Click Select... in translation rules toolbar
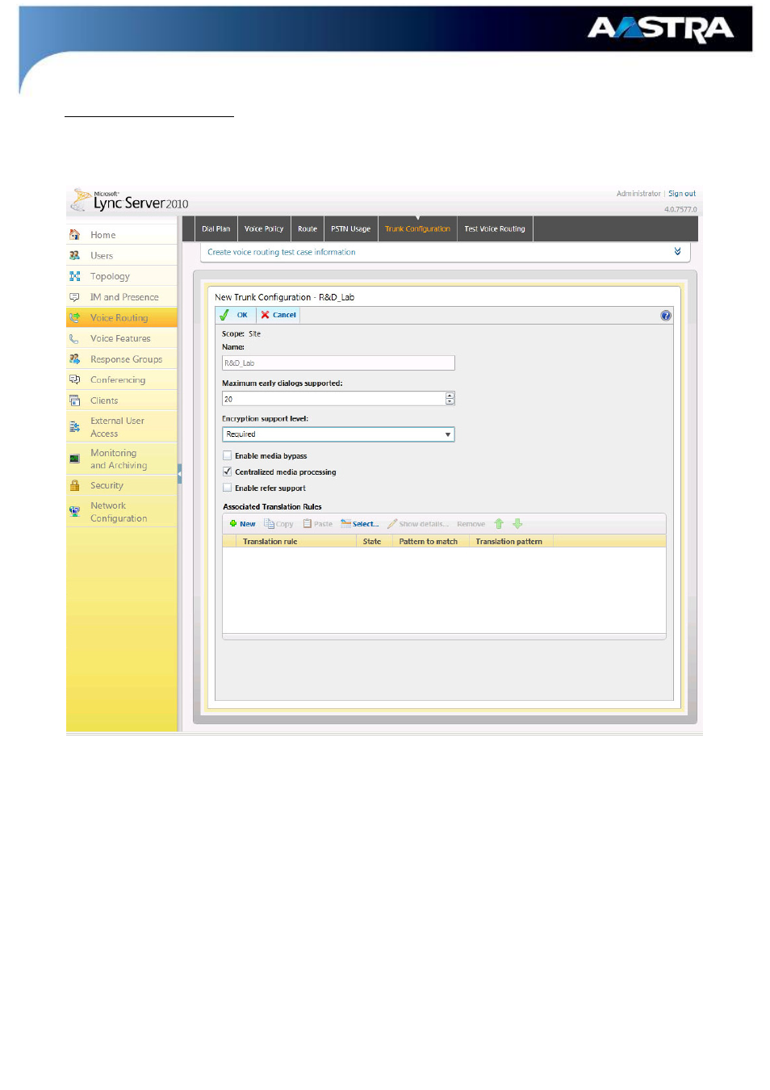 click(360, 524)
